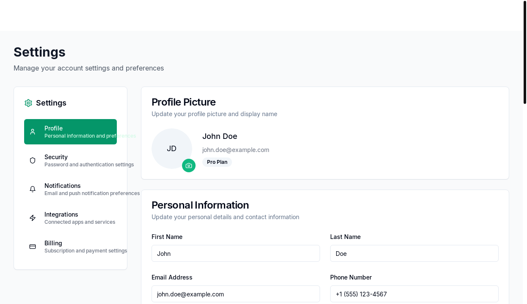Focus the Last Name field

[x=414, y=253]
